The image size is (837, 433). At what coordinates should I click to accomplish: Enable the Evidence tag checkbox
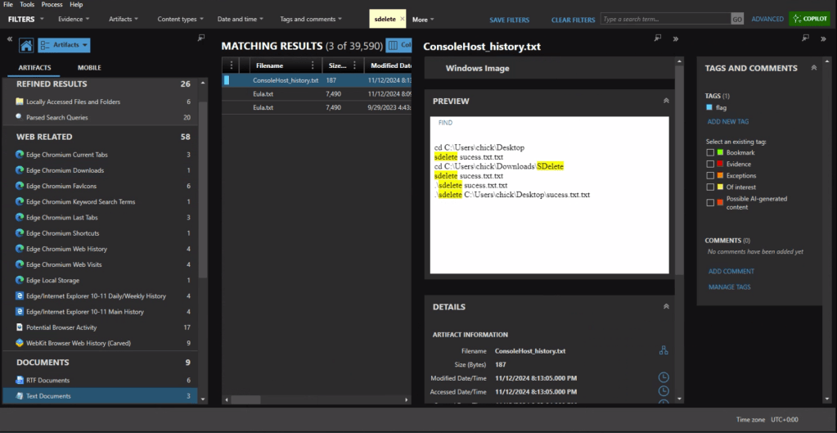(710, 165)
